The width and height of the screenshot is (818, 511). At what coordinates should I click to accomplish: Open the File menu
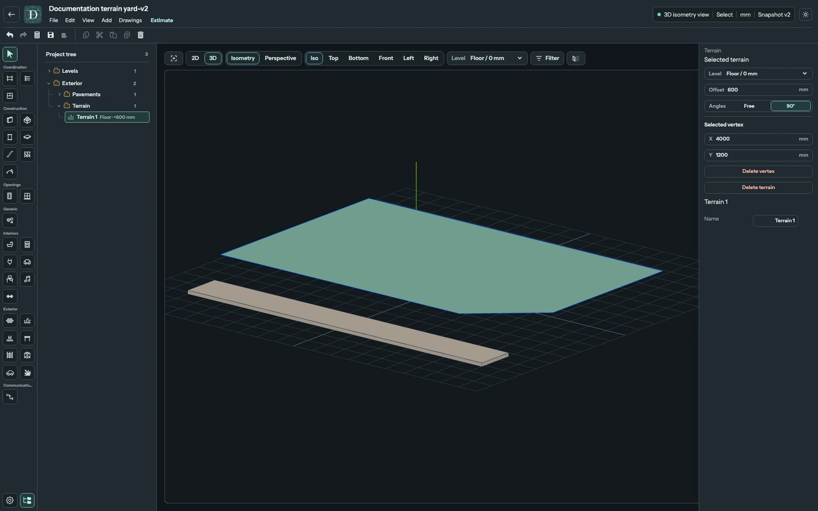pyautogui.click(x=54, y=20)
